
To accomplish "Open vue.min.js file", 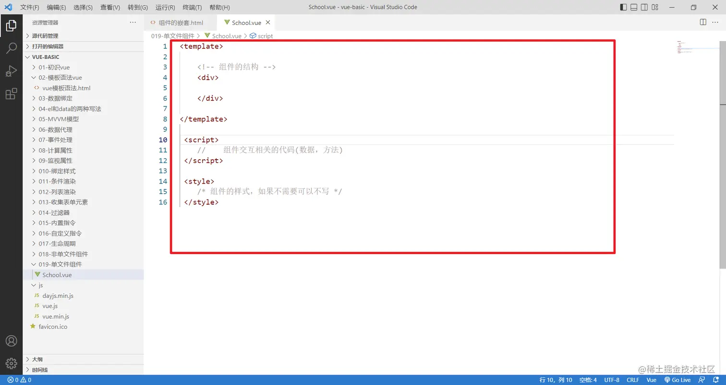I will pos(83,316).
